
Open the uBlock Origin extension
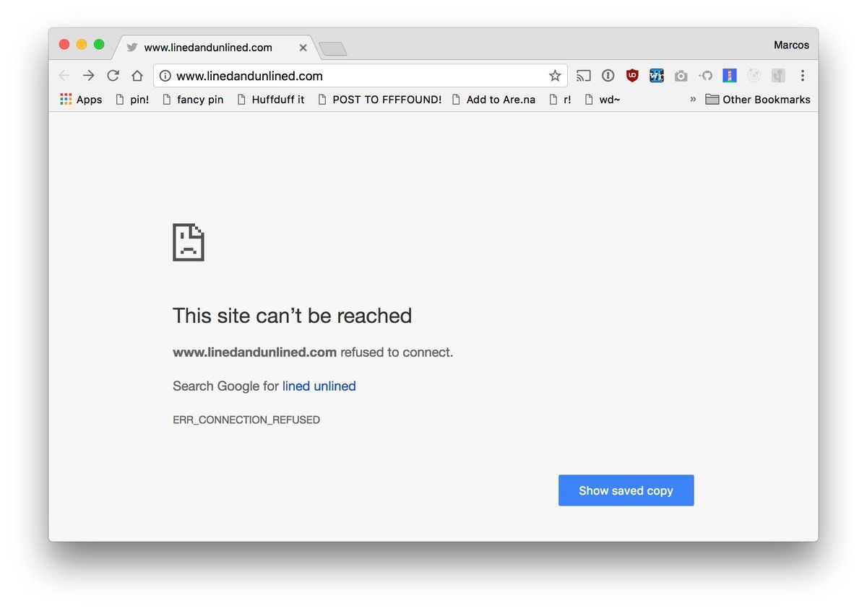pyautogui.click(x=632, y=76)
